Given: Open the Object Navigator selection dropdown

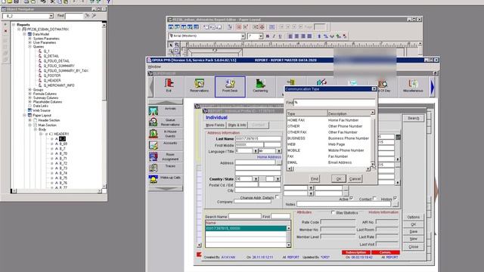Looking at the screenshot, I should 51,15.
